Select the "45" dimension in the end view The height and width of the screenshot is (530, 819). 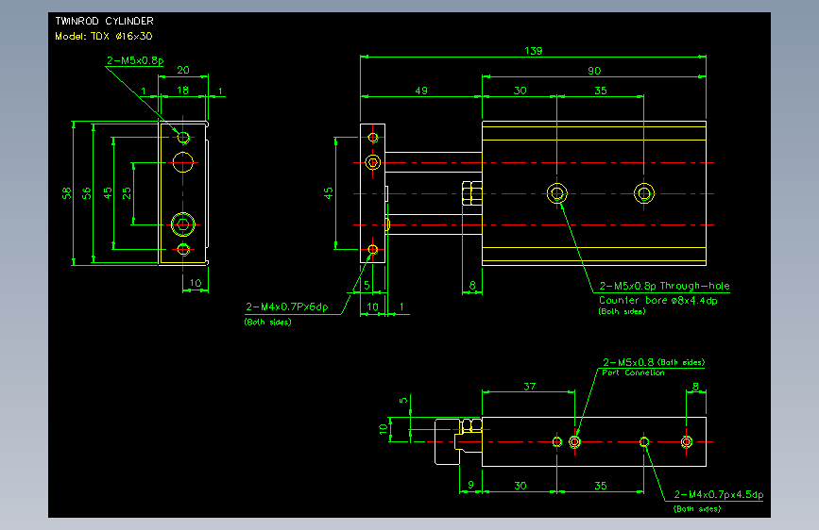(x=107, y=193)
